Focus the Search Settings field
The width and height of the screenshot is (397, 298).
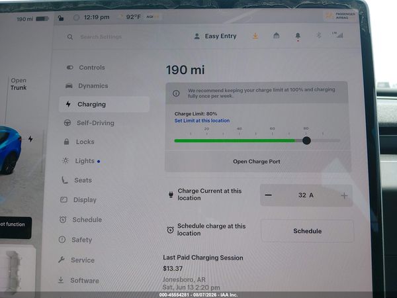pos(101,37)
